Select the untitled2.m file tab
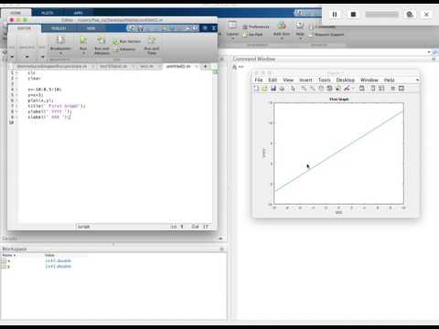 tap(178, 66)
